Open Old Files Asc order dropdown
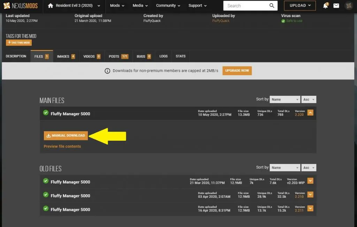The height and width of the screenshot is (227, 357). (x=309, y=167)
